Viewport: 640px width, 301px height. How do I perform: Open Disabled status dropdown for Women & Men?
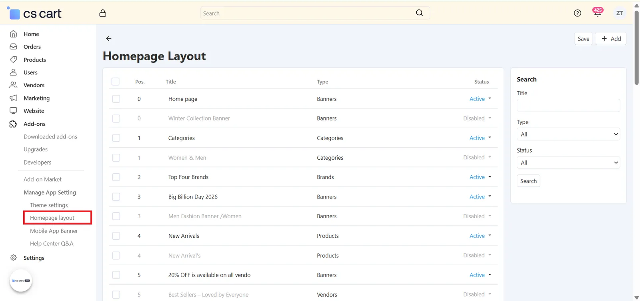(x=477, y=157)
